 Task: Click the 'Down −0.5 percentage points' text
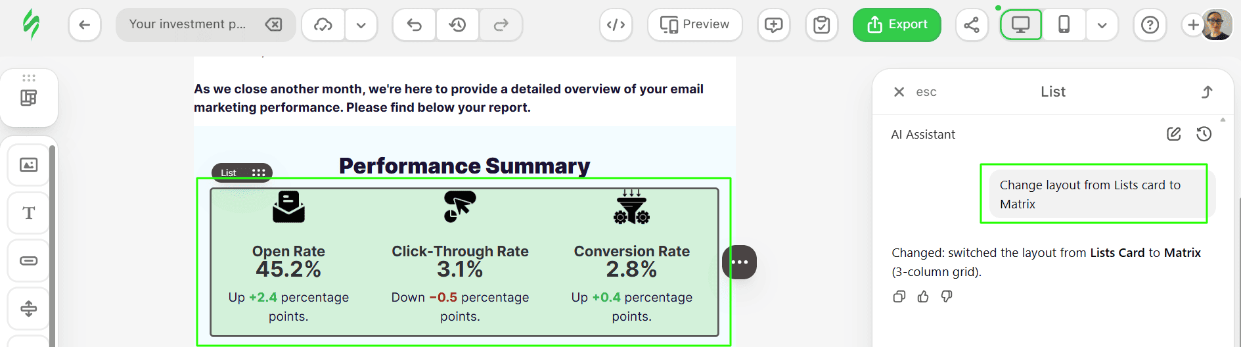460,307
